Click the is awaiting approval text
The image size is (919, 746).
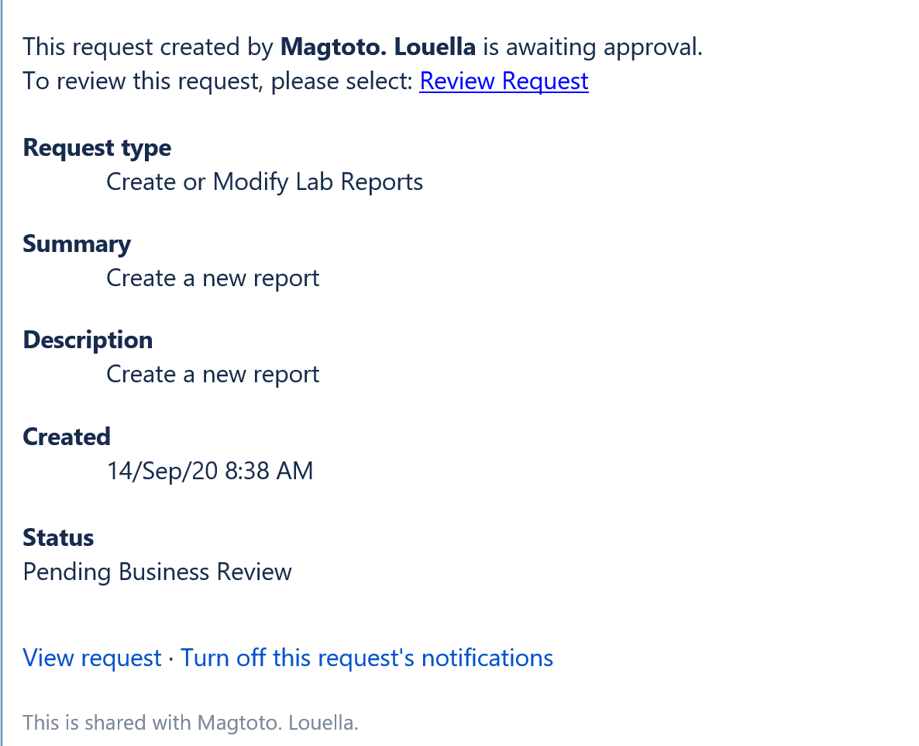593,47
